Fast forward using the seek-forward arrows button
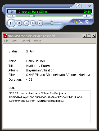Viewport: 99px width, 131px height. [87, 16]
